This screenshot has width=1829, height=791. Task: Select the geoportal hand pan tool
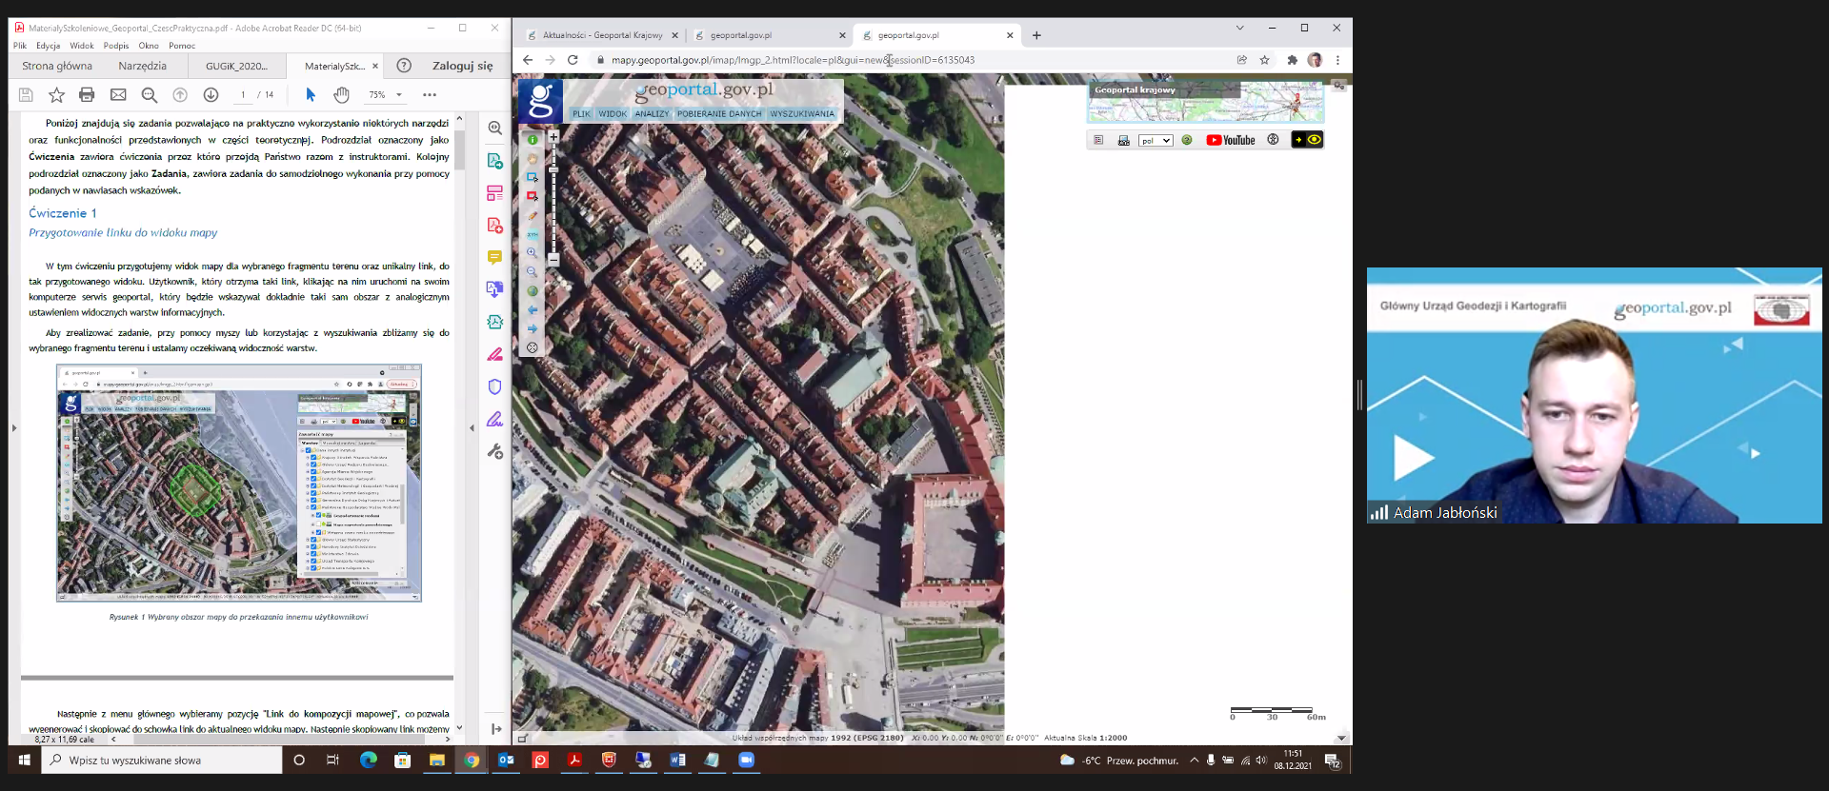533,159
